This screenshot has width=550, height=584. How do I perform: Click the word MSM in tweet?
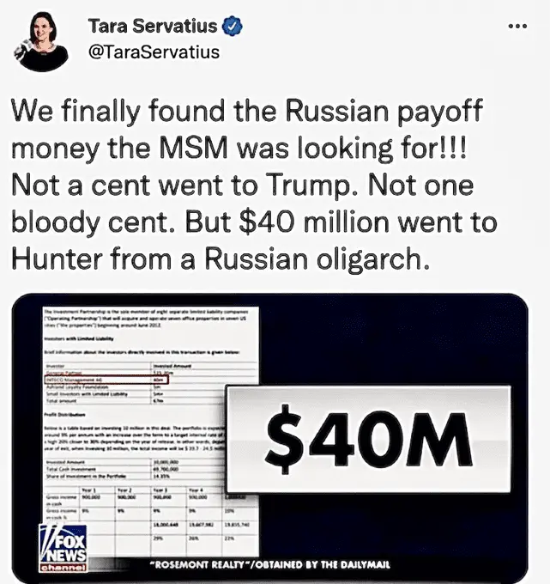click(194, 148)
